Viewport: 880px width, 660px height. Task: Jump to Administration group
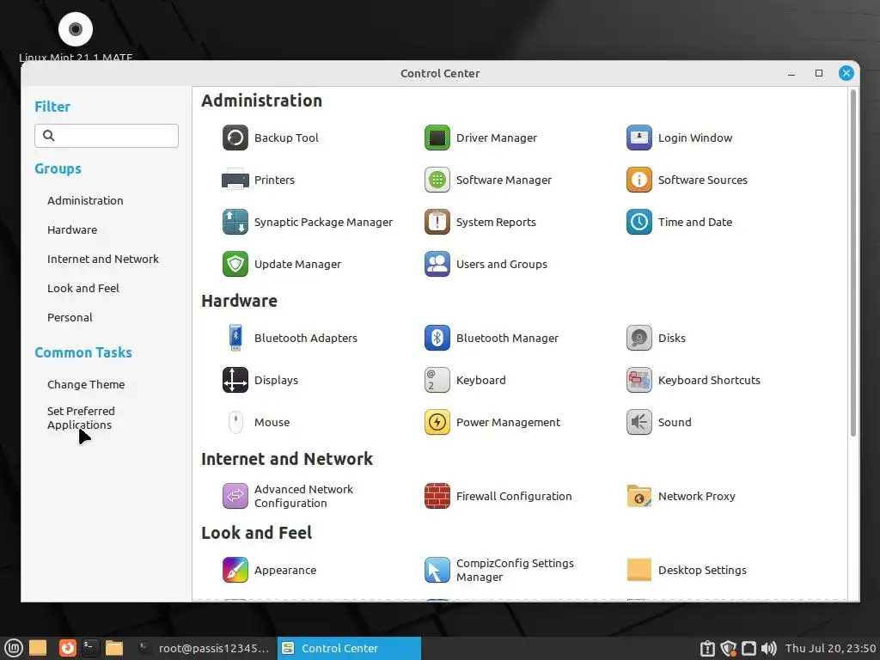85,201
